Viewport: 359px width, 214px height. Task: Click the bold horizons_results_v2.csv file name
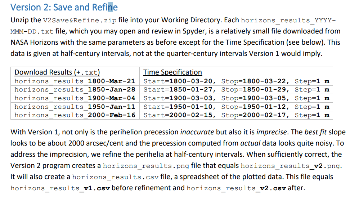point(236,188)
